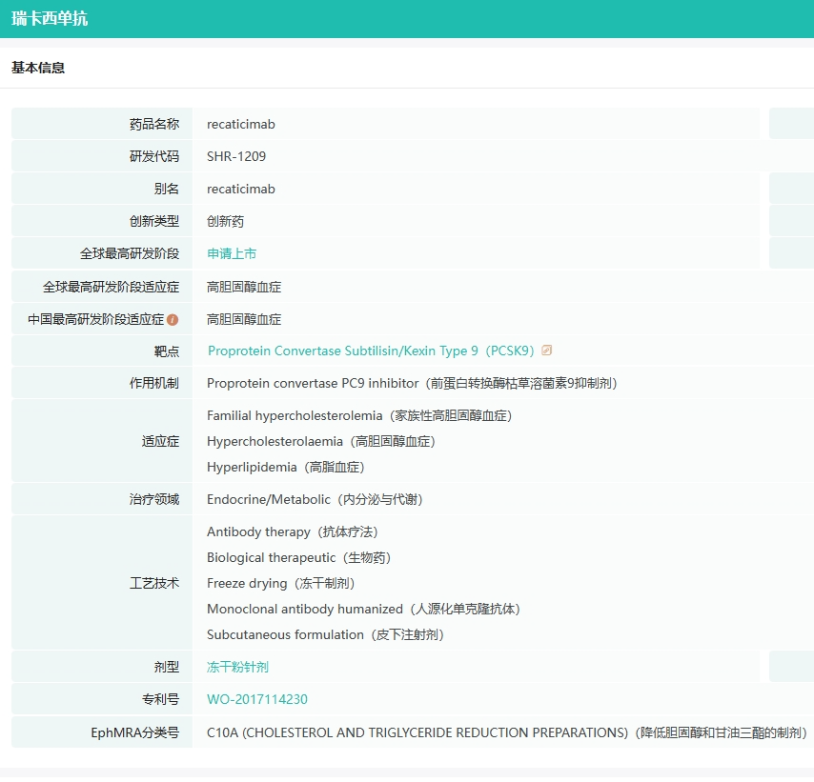Select the 基本信息 section heading

(x=38, y=68)
